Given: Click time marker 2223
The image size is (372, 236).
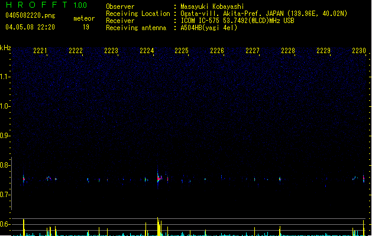Looking at the screenshot, I should [111, 51].
